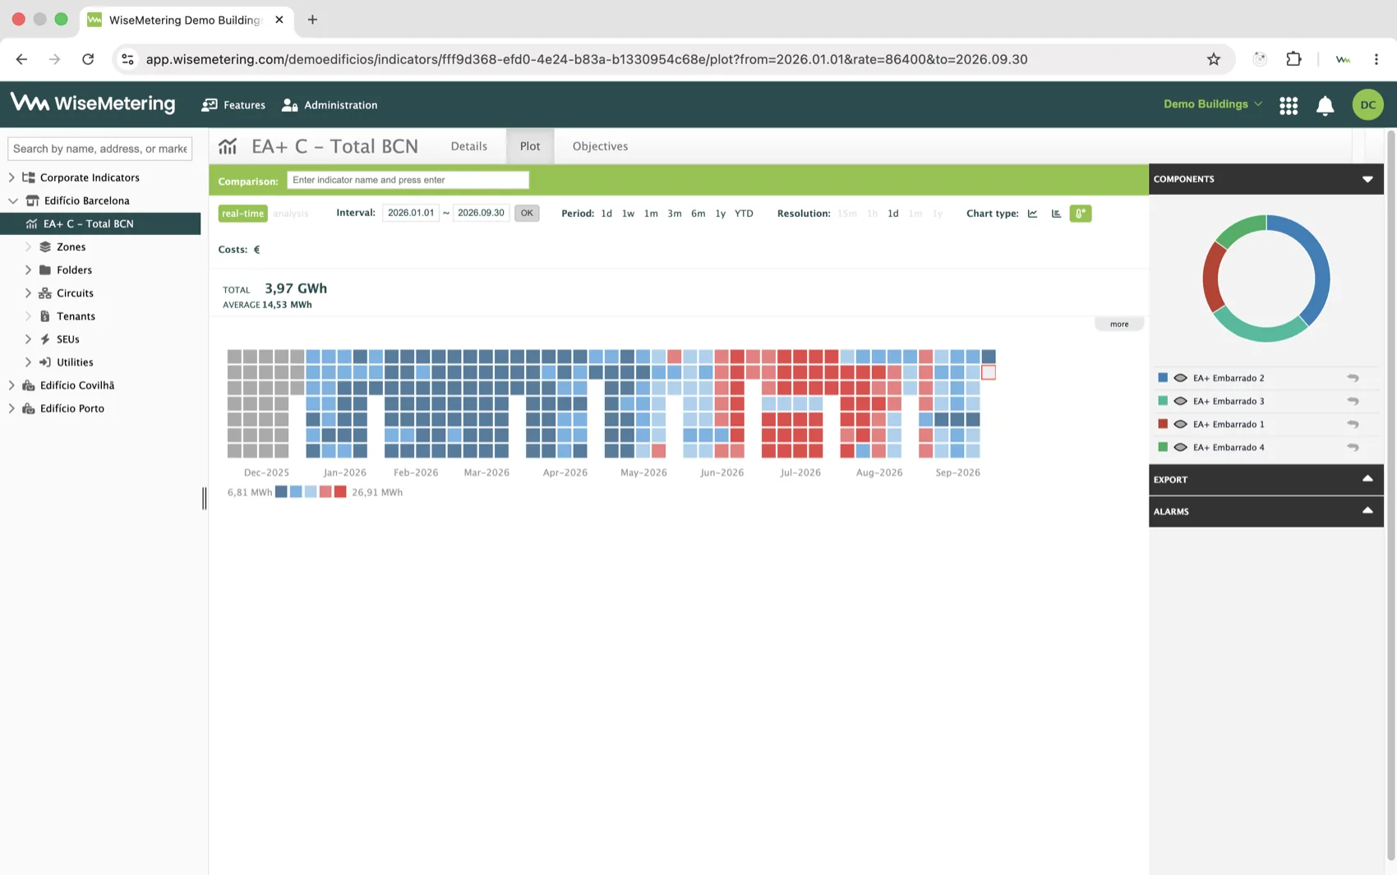The image size is (1397, 875).
Task: Click the search by name input field
Action: (x=99, y=149)
